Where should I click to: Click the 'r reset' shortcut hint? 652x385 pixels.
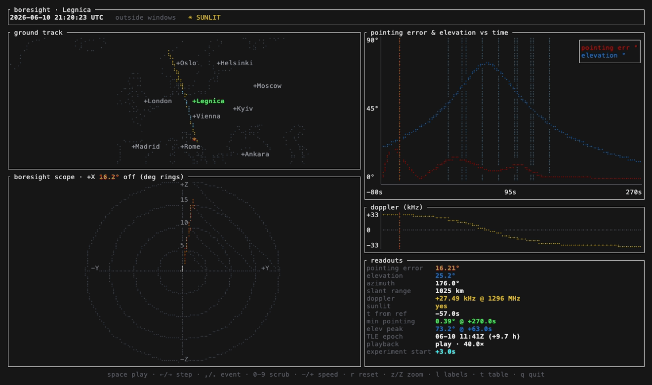coord(365,375)
